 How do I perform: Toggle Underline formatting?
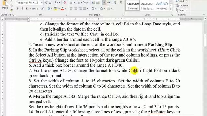point(27,9)
